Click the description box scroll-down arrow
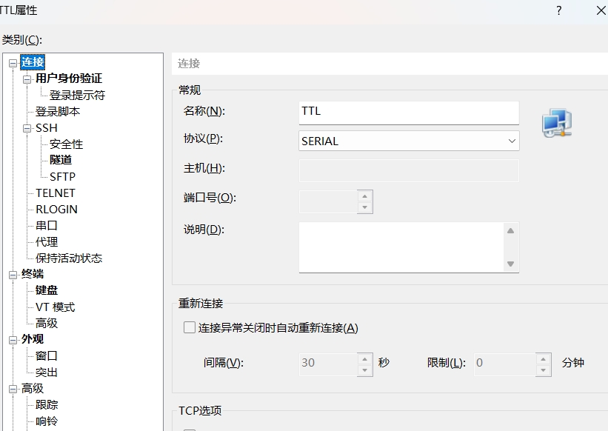Screen dimensions: 608x431 coord(511,264)
